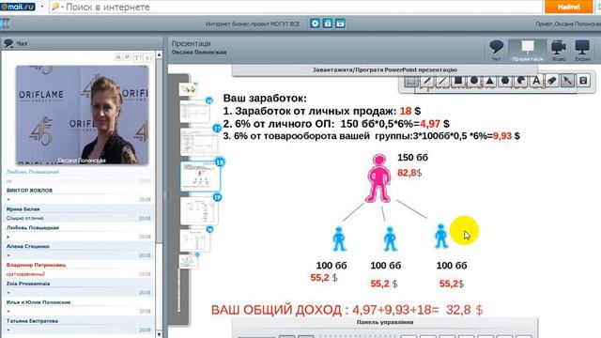Click the chat scrollbar up arrow
Viewport: 601px width, 338px height.
point(159,54)
